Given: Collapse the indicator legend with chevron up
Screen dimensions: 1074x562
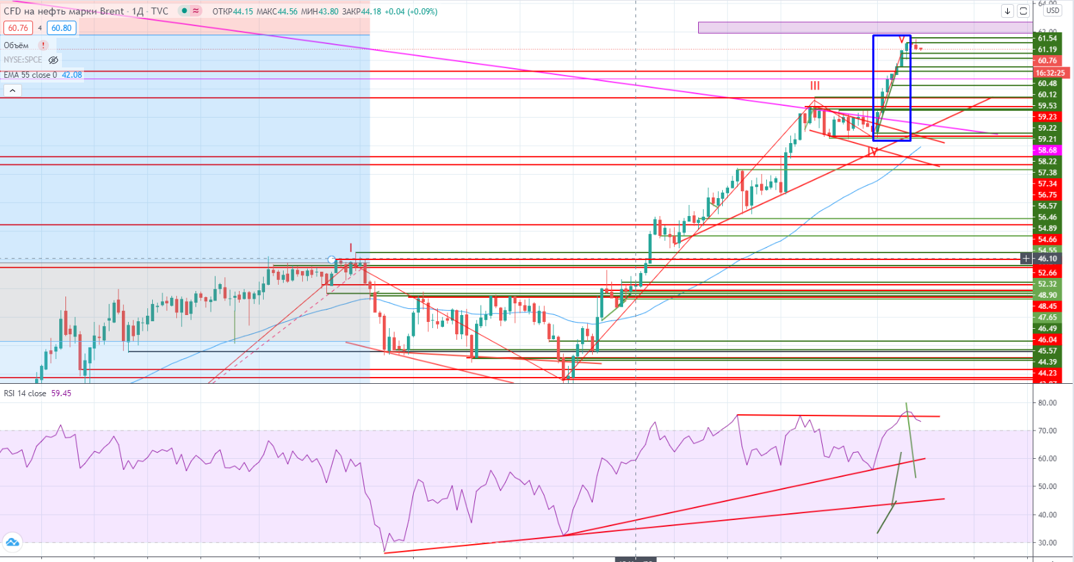Looking at the screenshot, I should (x=12, y=90).
